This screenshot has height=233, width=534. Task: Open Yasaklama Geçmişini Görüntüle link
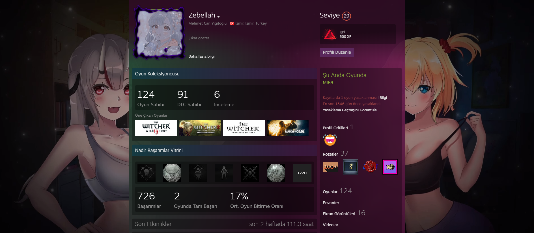pyautogui.click(x=350, y=110)
